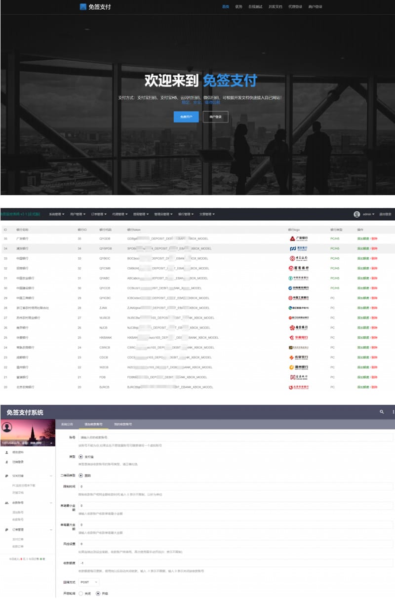Image resolution: width=395 pixels, height=603 pixels.
Task: Select the 开启 radio option for 开启轮询
Action: pyautogui.click(x=98, y=593)
